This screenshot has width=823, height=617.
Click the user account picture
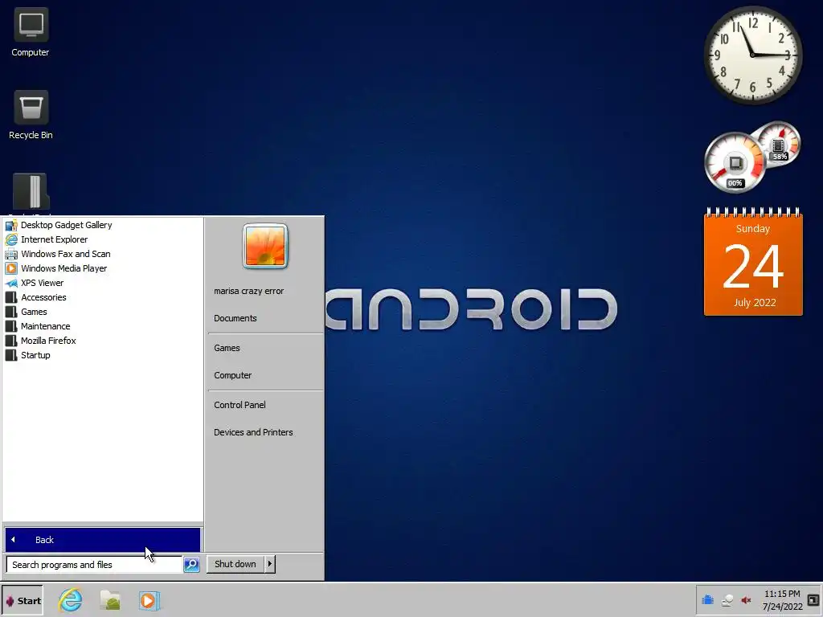point(265,246)
